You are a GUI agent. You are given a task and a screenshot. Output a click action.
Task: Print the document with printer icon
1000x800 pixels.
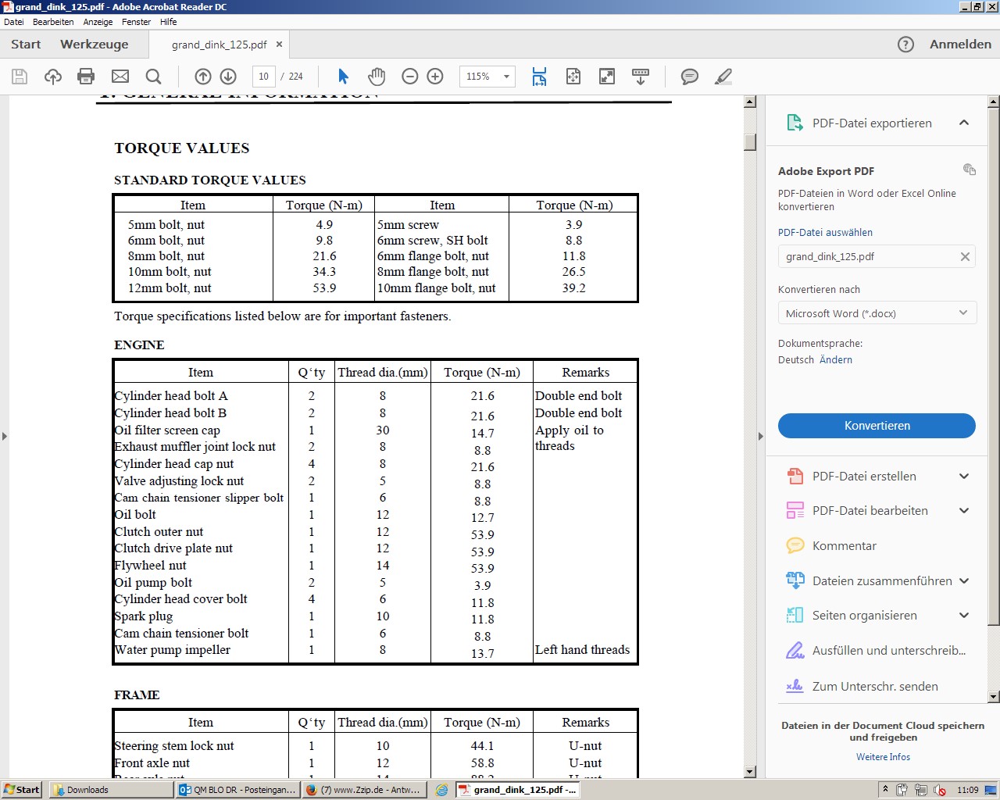(86, 77)
